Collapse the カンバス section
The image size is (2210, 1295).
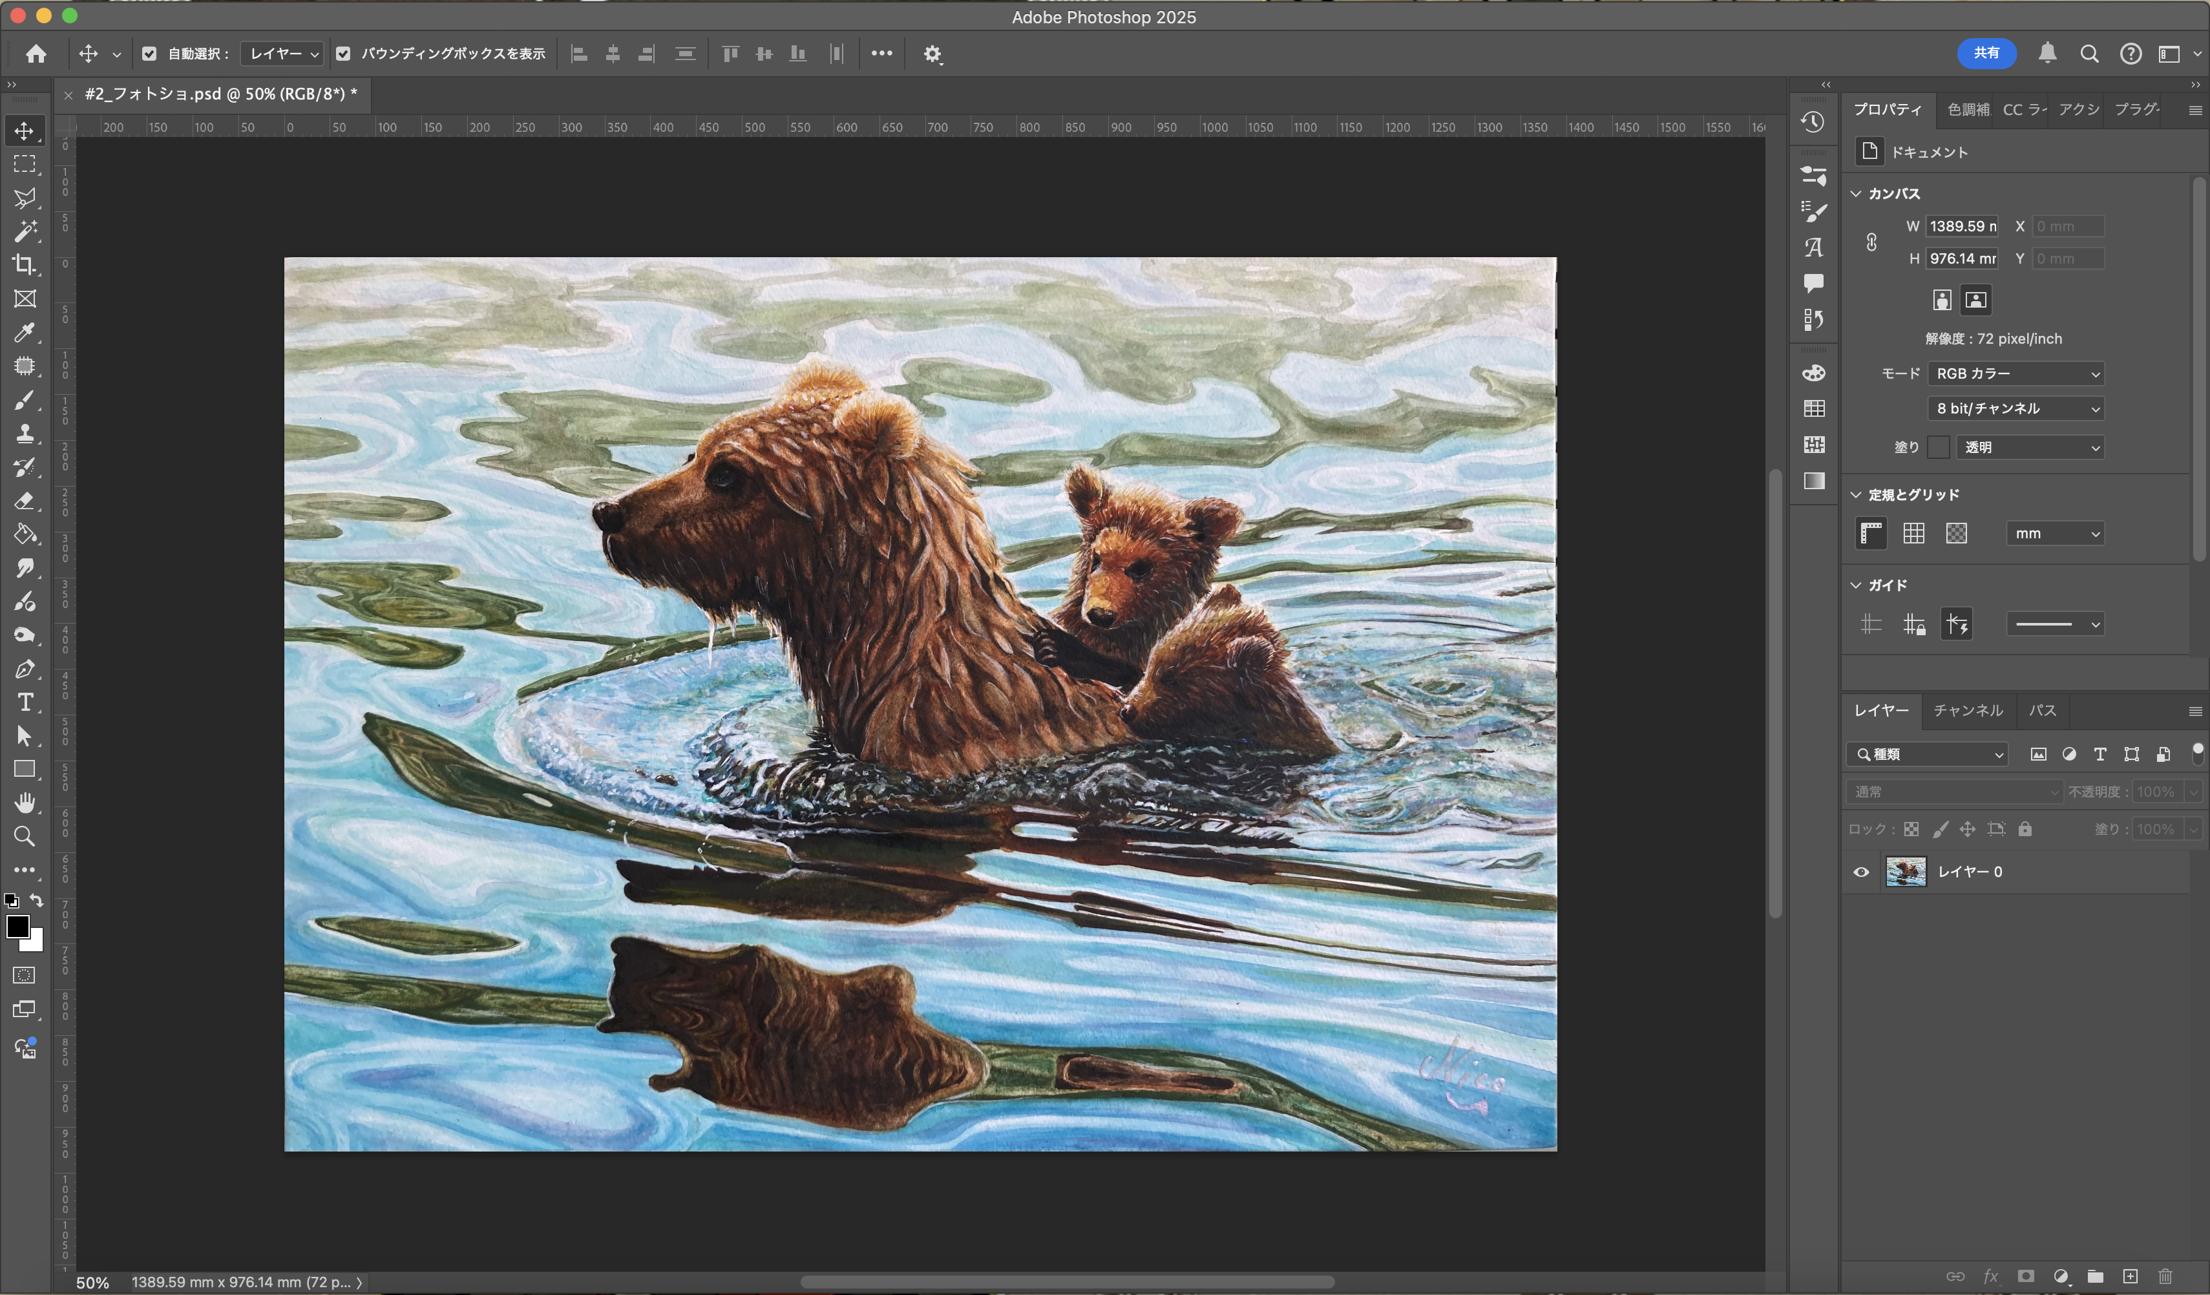tap(1856, 194)
